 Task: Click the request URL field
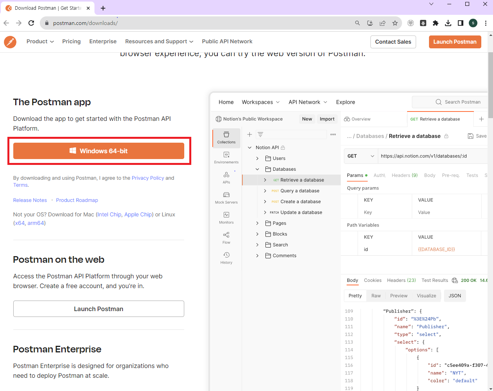432,156
